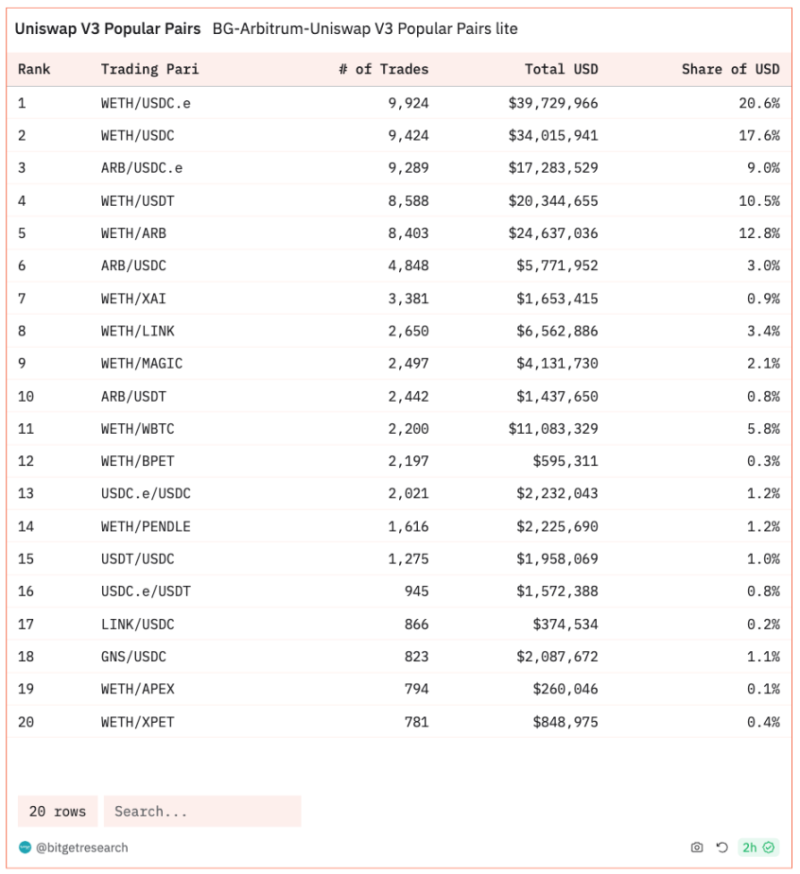Click the bitgetresearch avatar icon
This screenshot has width=800, height=874.
[26, 848]
